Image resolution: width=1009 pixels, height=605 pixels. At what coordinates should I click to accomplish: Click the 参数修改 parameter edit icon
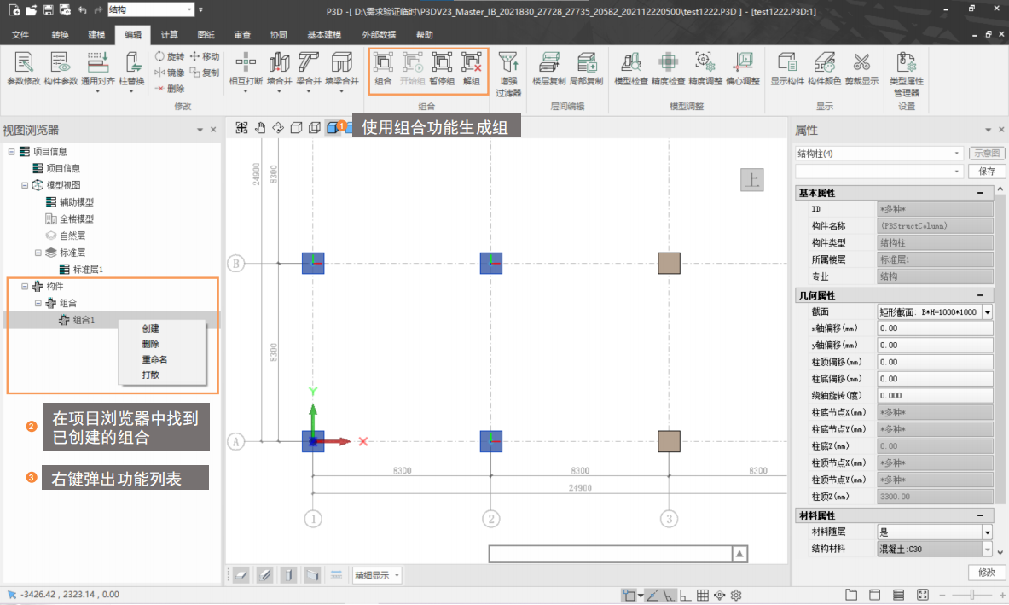(x=23, y=67)
